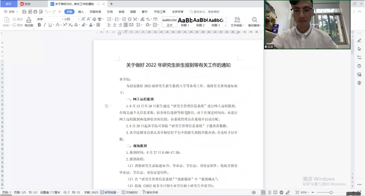Open Print Preview from quick access toolbar
The width and height of the screenshot is (365, 196).
41,12
